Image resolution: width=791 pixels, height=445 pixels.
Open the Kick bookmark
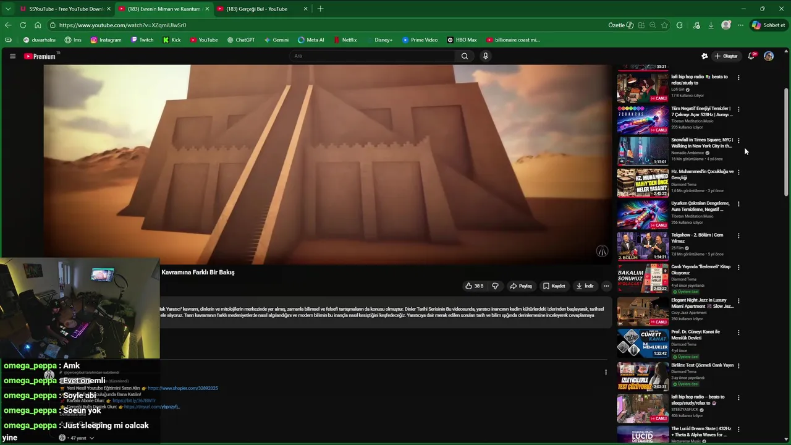pos(172,40)
